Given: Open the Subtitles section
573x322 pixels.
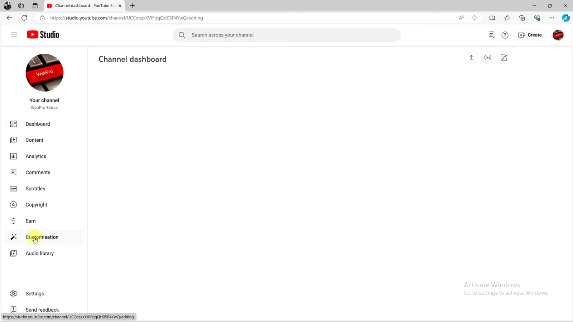Looking at the screenshot, I should pyautogui.click(x=44, y=189).
